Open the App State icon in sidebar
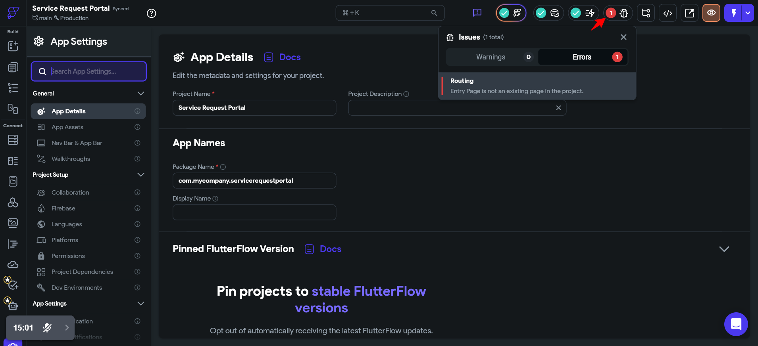The image size is (758, 346). click(13, 182)
